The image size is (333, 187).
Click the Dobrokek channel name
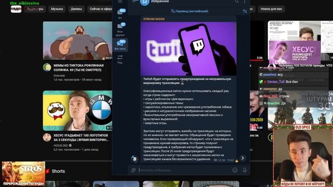click(59, 75)
